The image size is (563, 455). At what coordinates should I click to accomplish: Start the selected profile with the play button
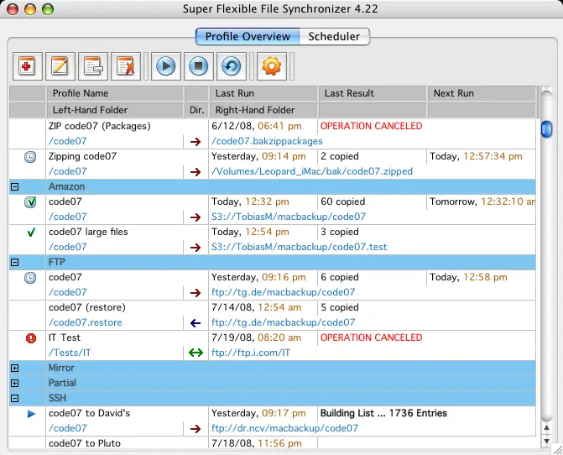166,66
